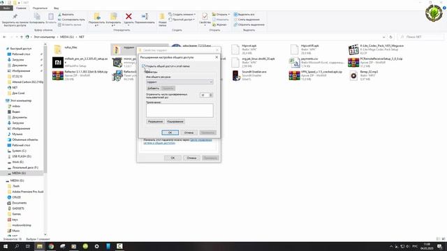447x251 pixels.
Task: Click the Paste icon in the ribbon
Action: (x=51, y=17)
